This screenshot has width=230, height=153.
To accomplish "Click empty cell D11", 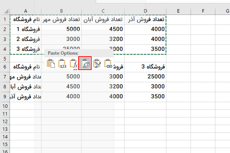I will coord(145,114).
